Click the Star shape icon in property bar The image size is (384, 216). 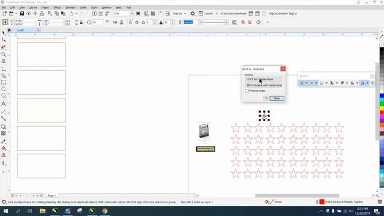(x=130, y=22)
